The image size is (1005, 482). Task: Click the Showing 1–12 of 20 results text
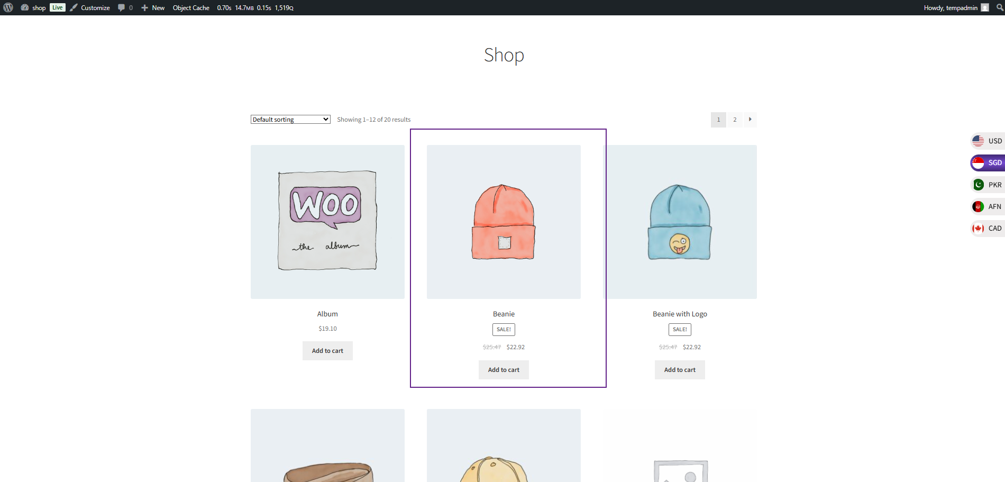coord(374,120)
